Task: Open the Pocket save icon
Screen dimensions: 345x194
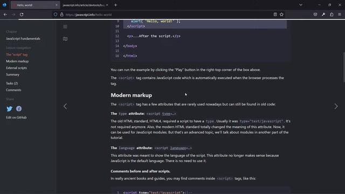Action: pyautogui.click(x=315, y=15)
